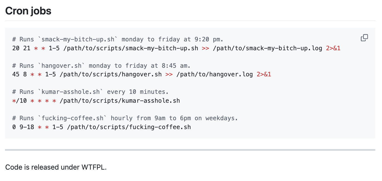Click the ">>" operator before /path/to/hangover.log

pos(169,74)
